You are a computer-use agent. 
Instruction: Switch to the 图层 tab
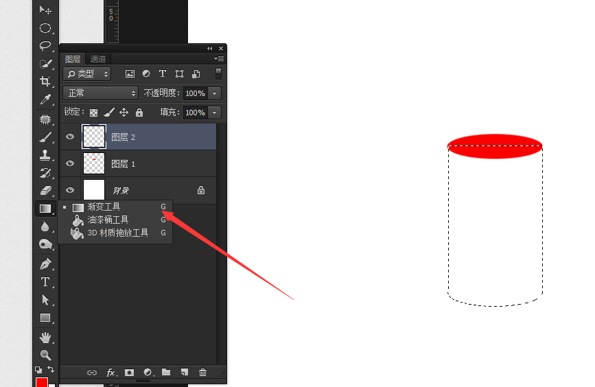pyautogui.click(x=73, y=59)
